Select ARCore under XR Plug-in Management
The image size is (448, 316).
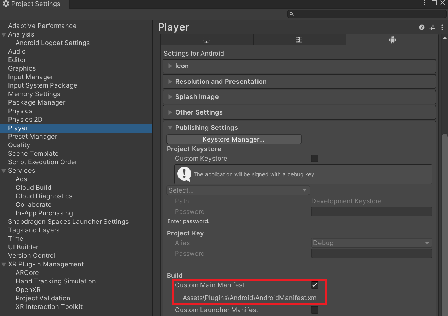[27, 273]
